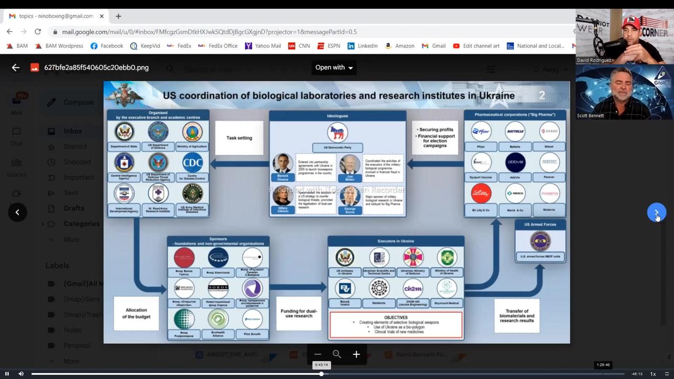
Task: Switch to Mail in Gmail sidebar
Action: click(16, 105)
